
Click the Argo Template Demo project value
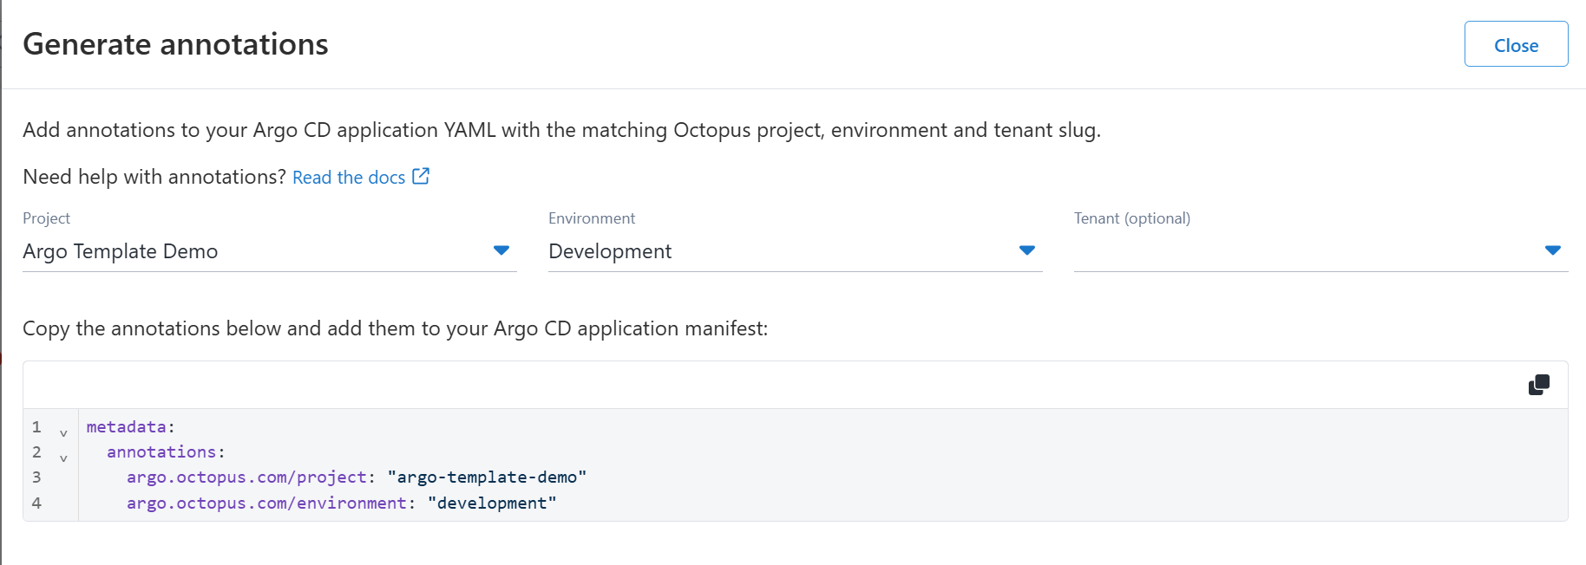pyautogui.click(x=121, y=251)
